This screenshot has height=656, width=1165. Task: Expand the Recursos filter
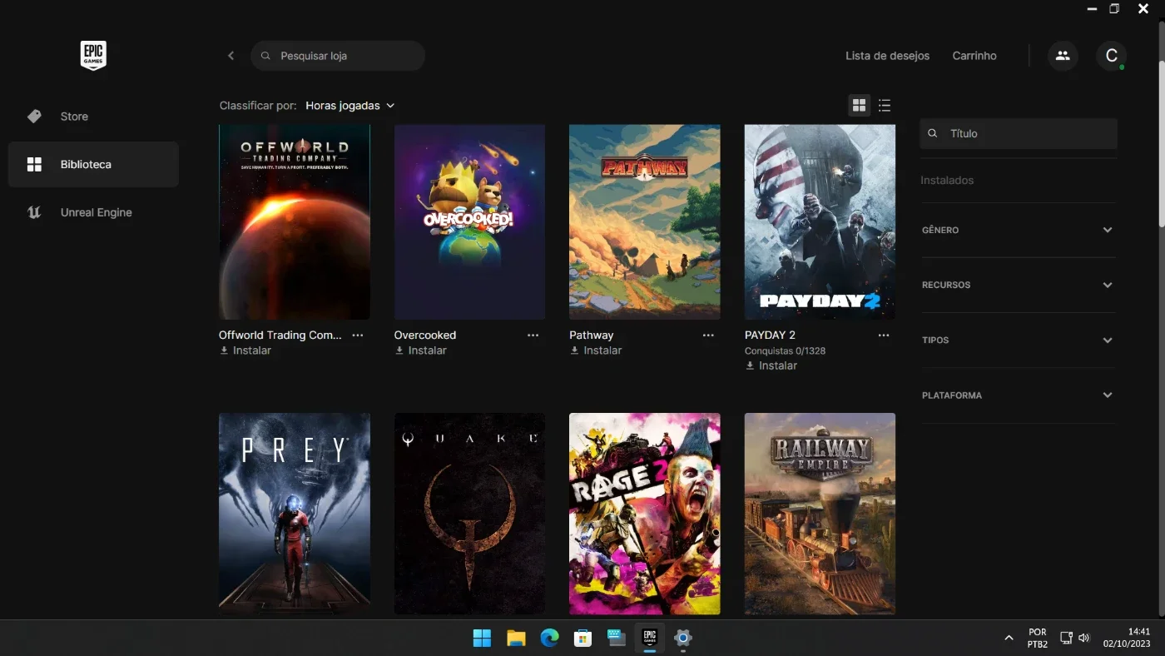1018,285
